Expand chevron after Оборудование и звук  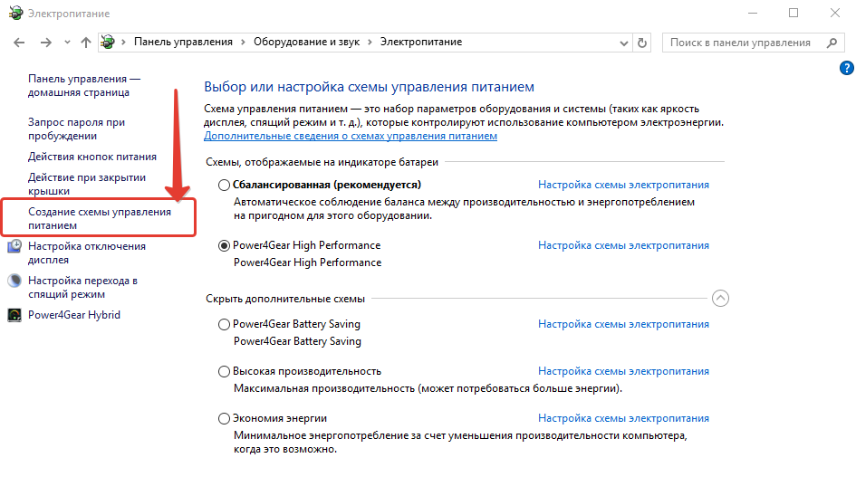click(x=370, y=42)
